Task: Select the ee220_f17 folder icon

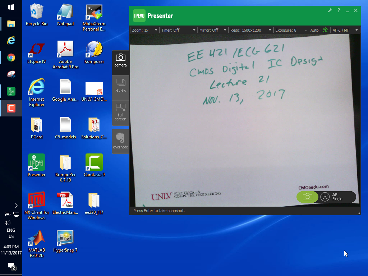Action: pos(94,204)
